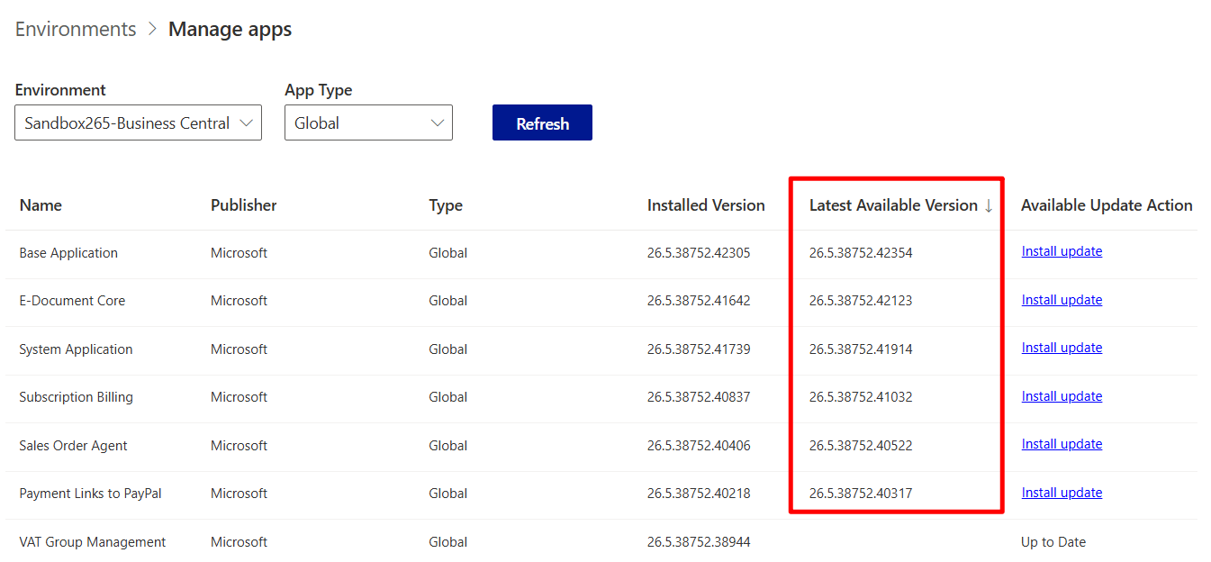Select the Subscription Billing name cell
Viewport: 1211px width, 562px height.
76,397
